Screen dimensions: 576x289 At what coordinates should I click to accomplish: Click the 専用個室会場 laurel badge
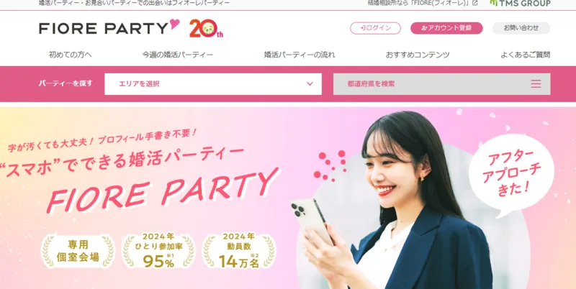point(78,252)
